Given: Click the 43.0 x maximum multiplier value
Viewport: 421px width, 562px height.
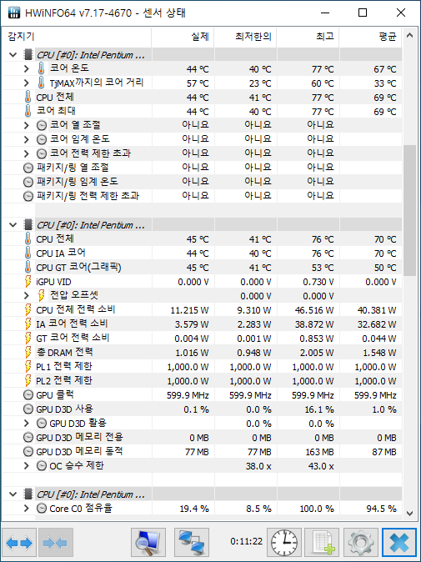Looking at the screenshot, I should pyautogui.click(x=321, y=466).
